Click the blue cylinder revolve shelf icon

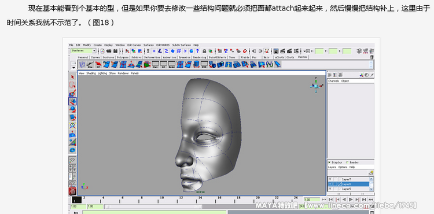pos(196,64)
